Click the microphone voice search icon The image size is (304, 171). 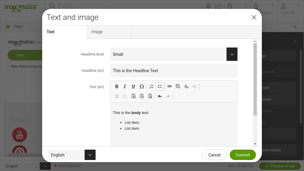[x=208, y=6]
